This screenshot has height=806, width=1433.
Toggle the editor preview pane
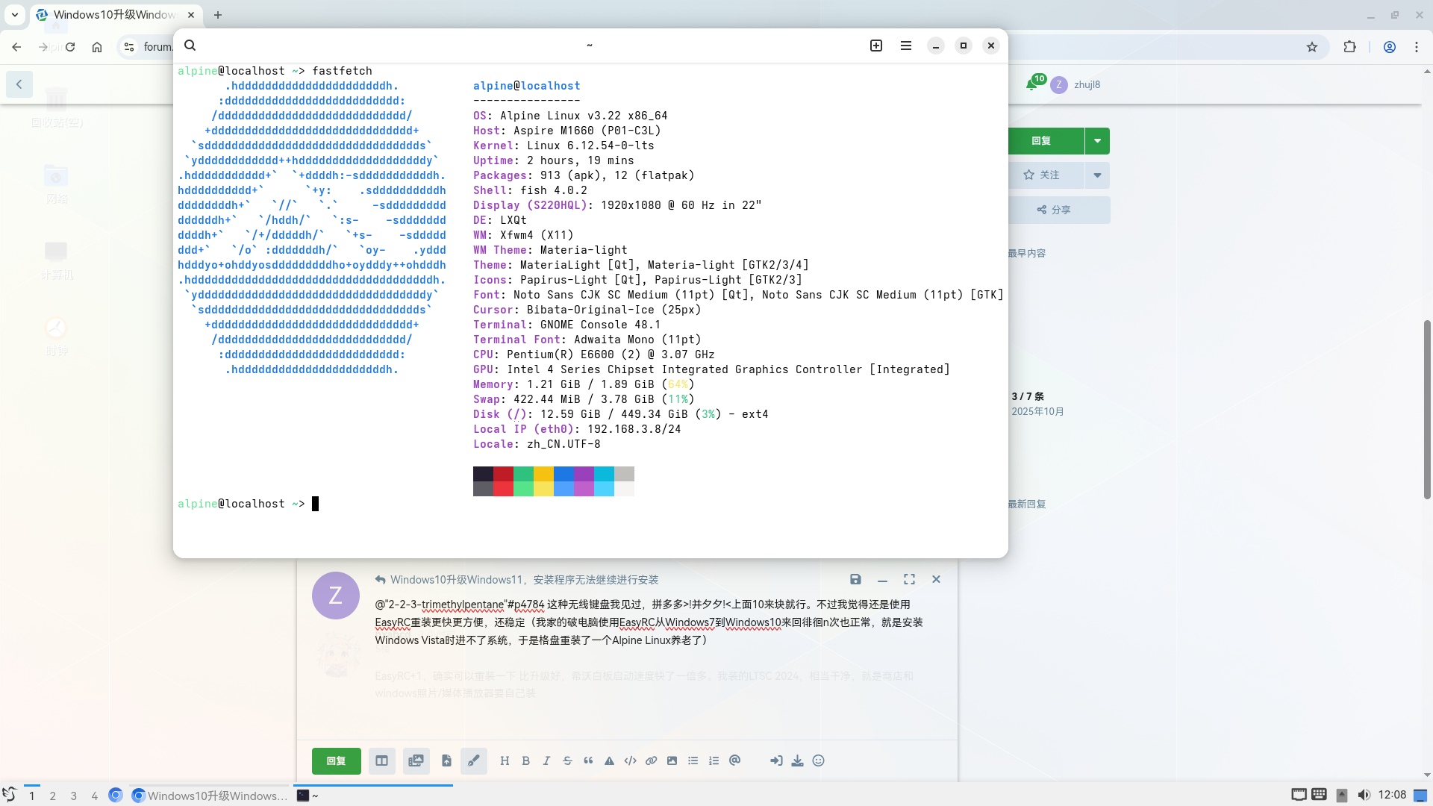click(381, 760)
